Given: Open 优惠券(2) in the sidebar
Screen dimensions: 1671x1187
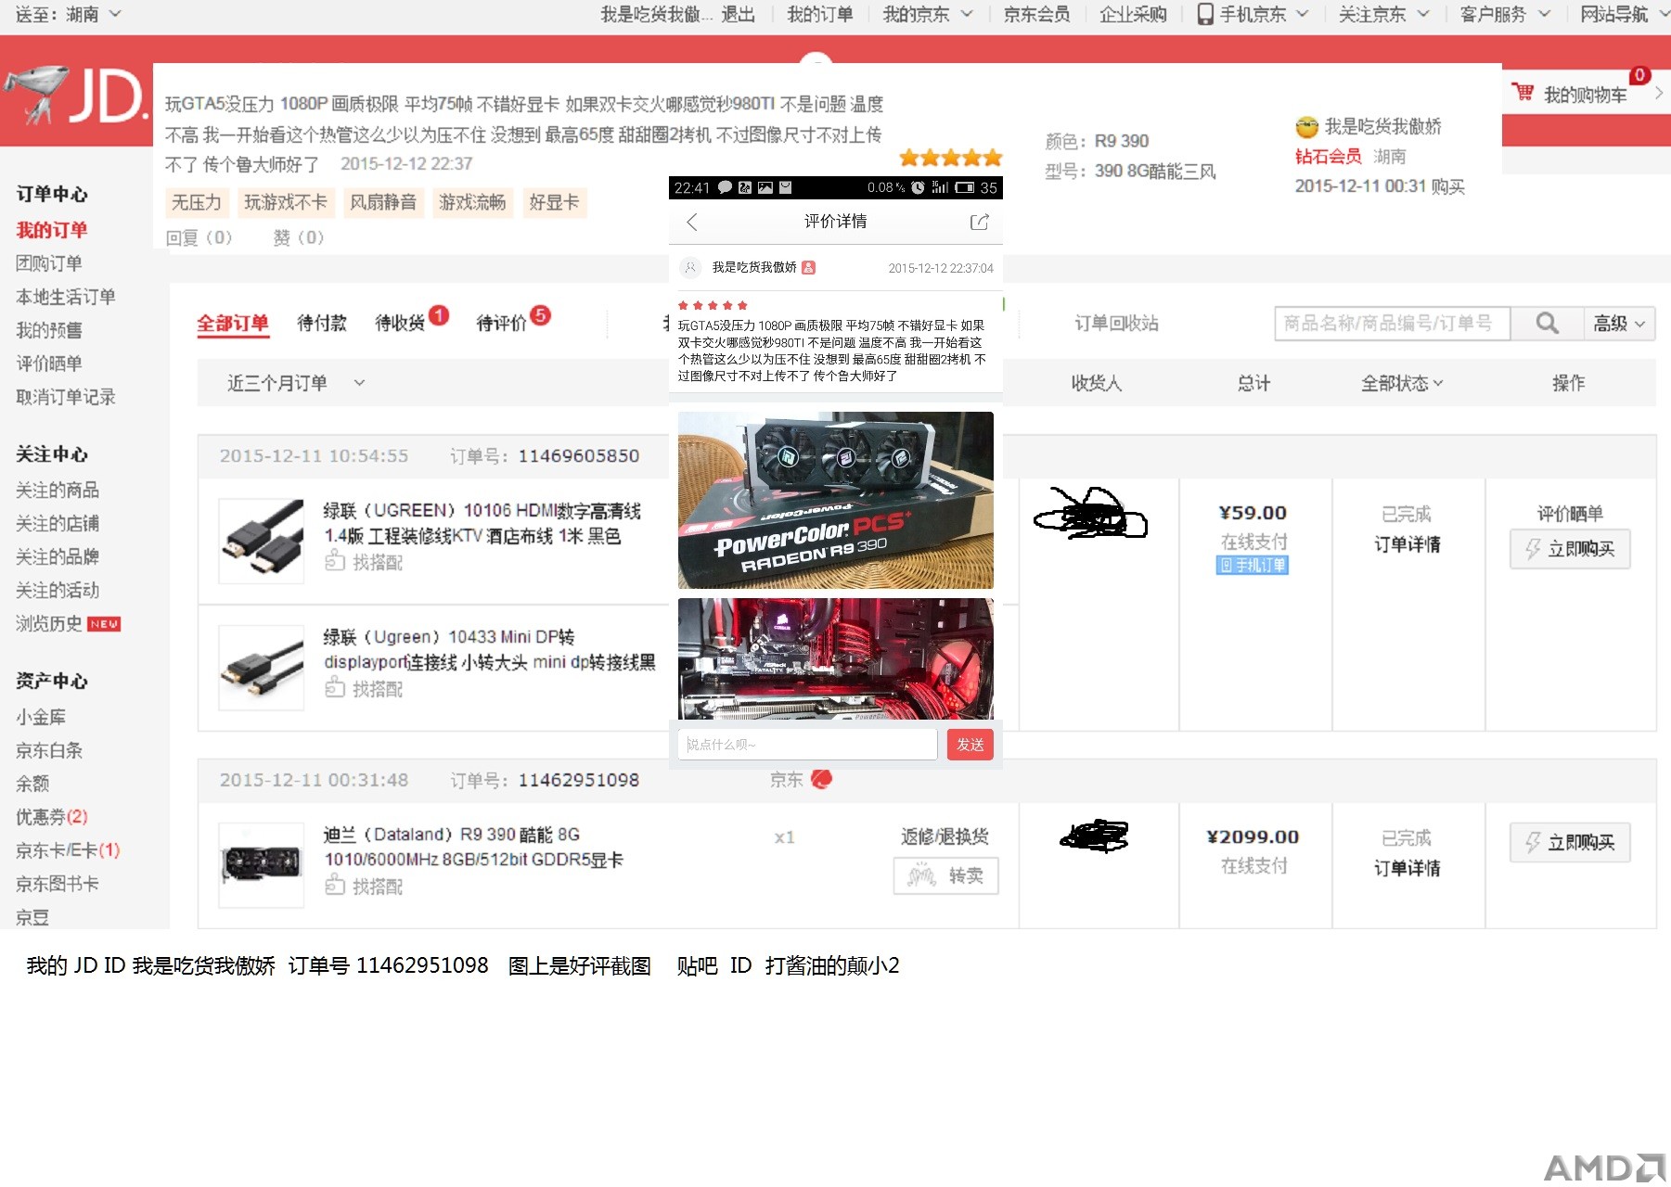Looking at the screenshot, I should pyautogui.click(x=52, y=817).
